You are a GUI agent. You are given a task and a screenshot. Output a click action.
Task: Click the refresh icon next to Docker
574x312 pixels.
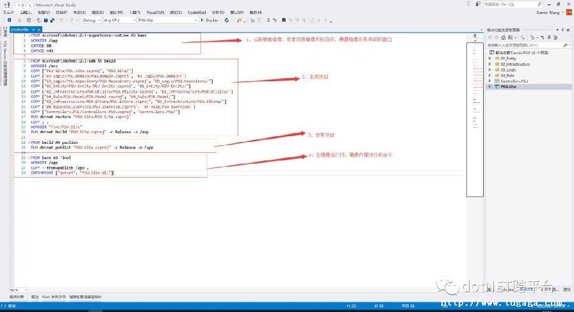coord(227,20)
